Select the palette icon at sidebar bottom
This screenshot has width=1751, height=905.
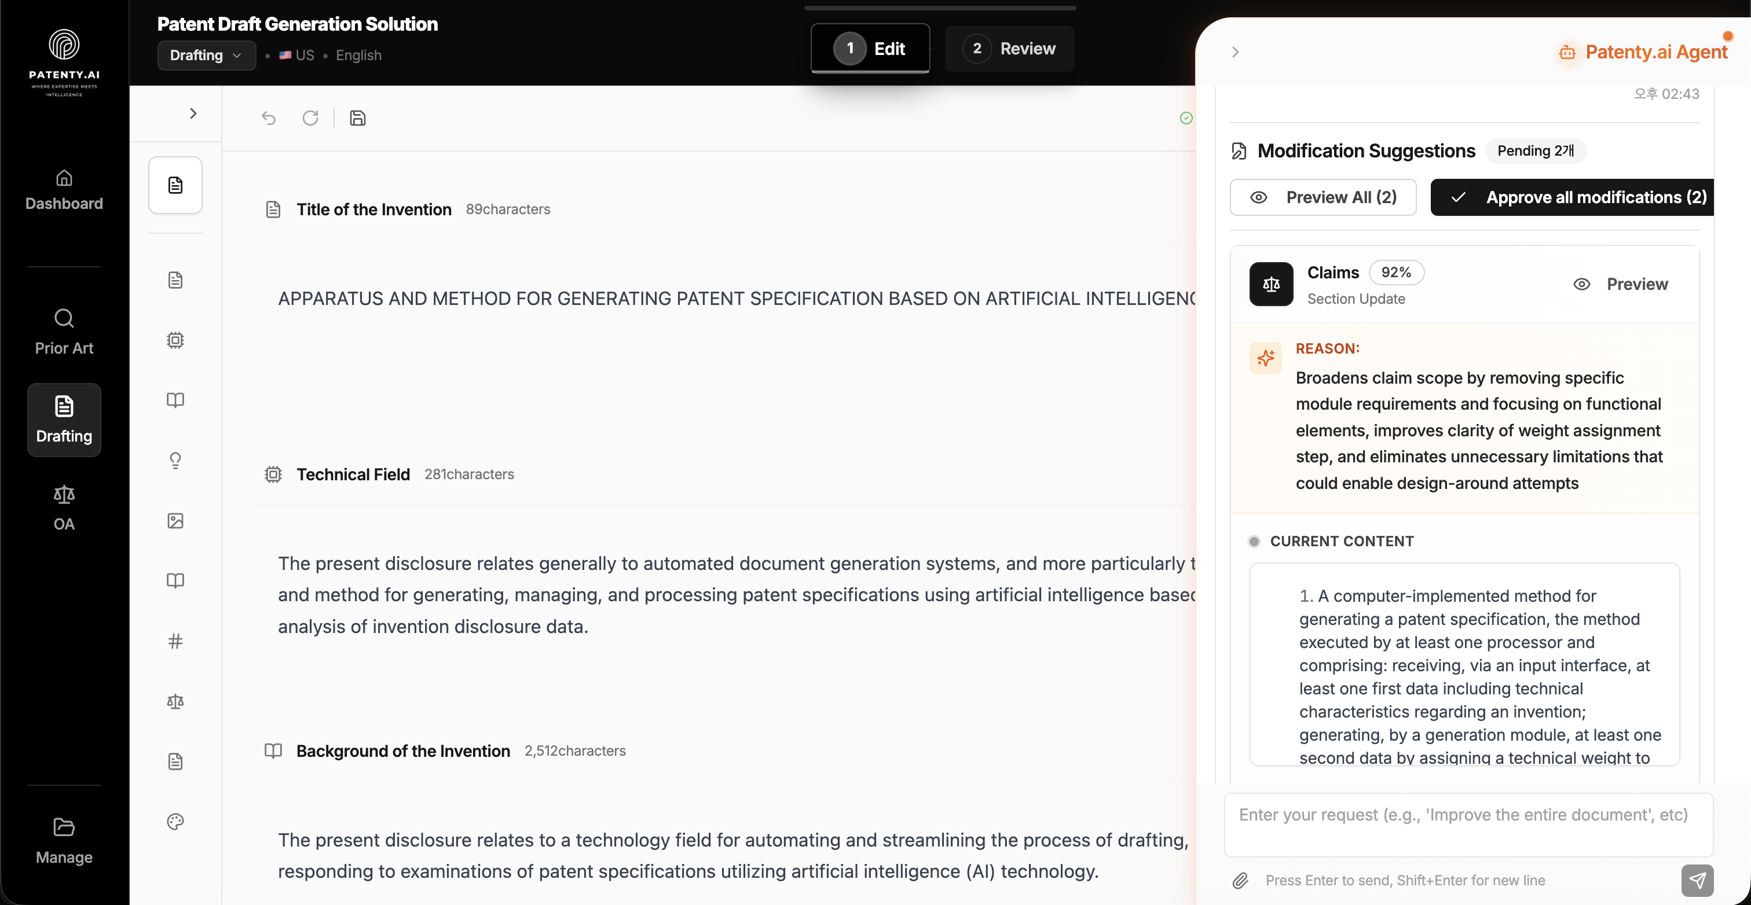coord(175,822)
